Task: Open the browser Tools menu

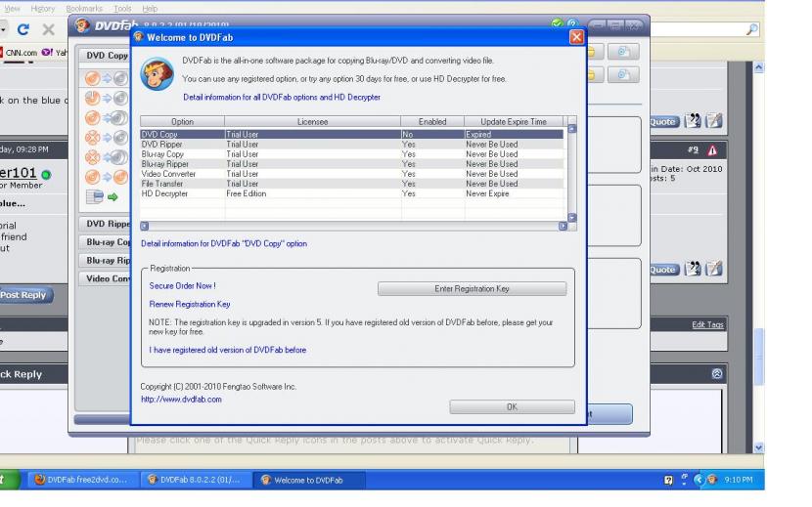Action: pyautogui.click(x=120, y=7)
